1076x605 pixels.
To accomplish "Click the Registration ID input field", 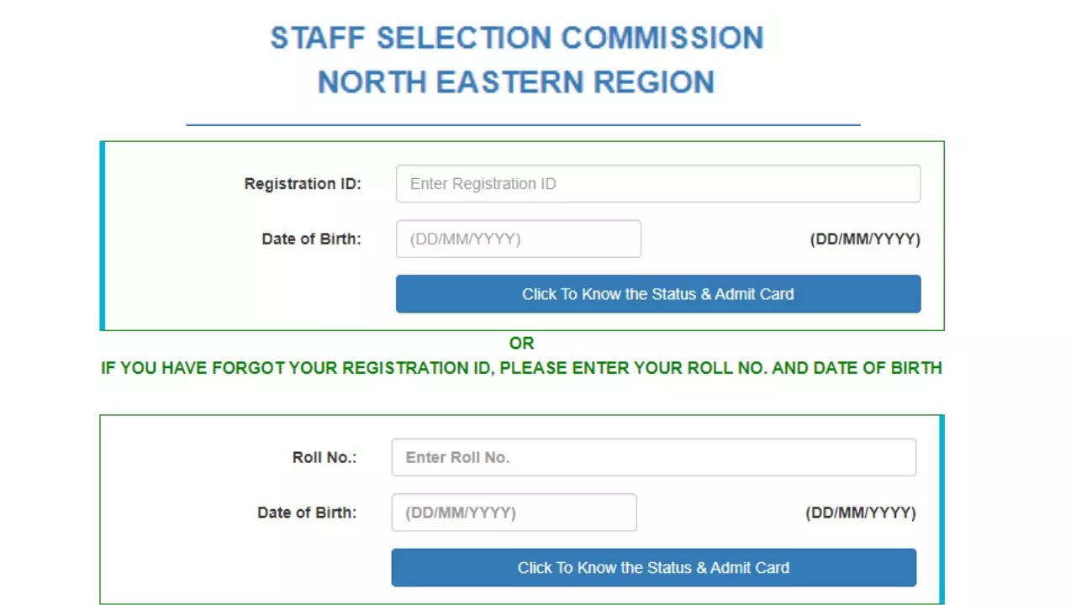I will [x=657, y=184].
